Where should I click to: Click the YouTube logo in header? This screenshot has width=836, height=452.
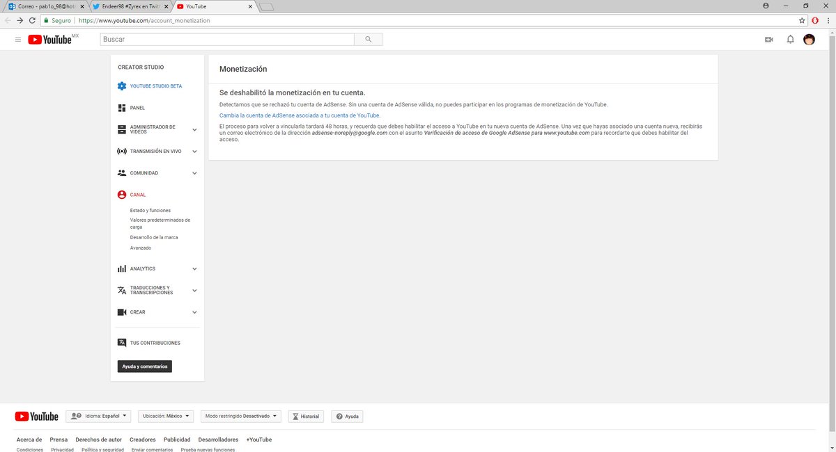click(50, 40)
